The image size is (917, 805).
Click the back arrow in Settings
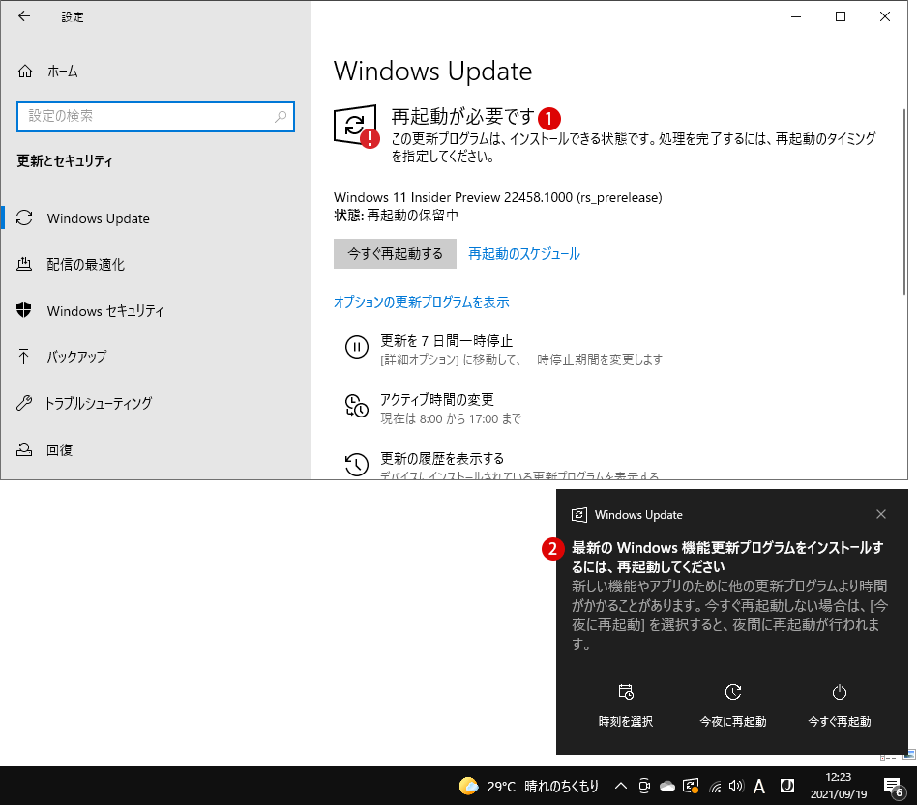[24, 16]
